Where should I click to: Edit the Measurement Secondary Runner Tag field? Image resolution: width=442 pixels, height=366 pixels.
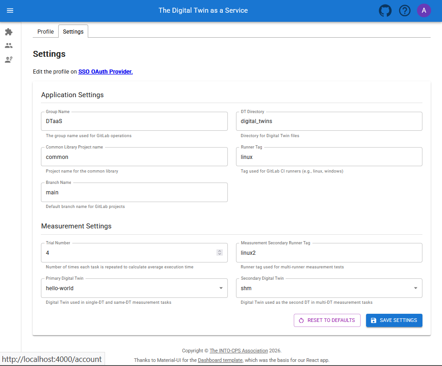tap(329, 253)
